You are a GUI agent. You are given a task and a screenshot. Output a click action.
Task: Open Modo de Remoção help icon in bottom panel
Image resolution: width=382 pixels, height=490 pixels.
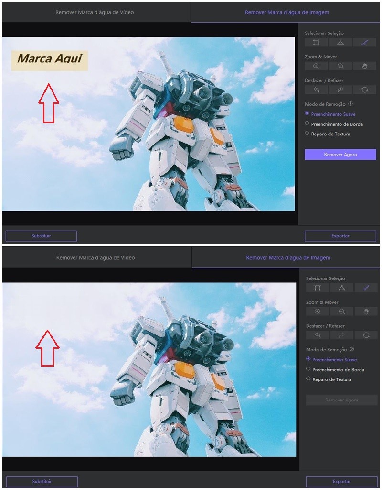[x=352, y=349]
